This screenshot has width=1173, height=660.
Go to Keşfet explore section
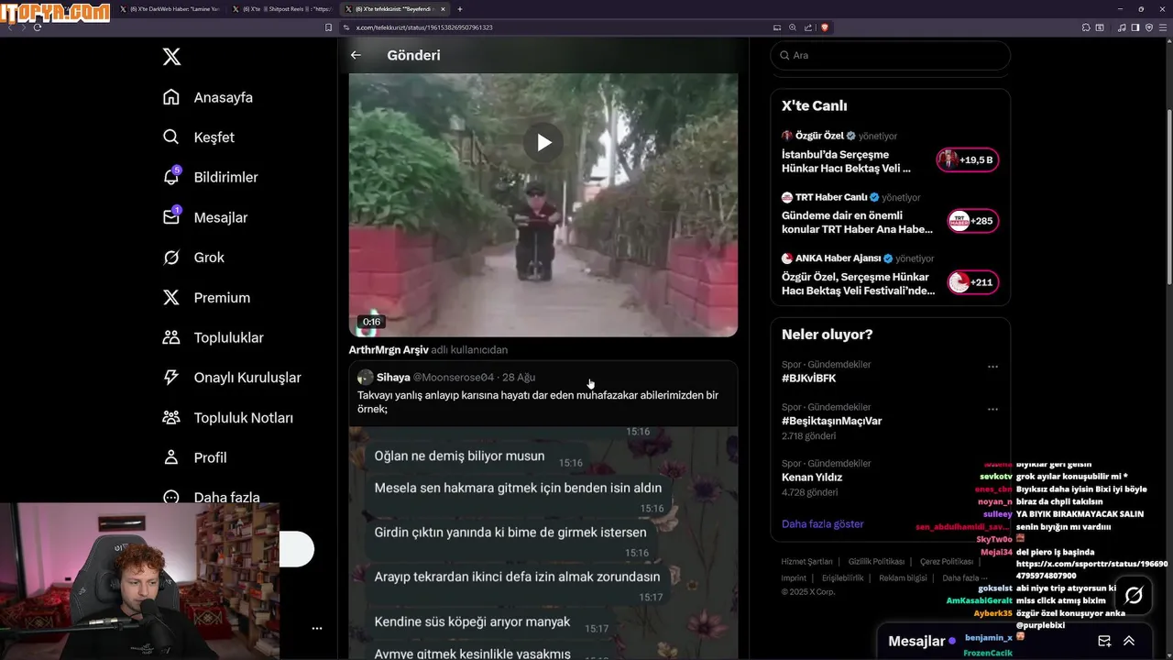click(x=199, y=137)
